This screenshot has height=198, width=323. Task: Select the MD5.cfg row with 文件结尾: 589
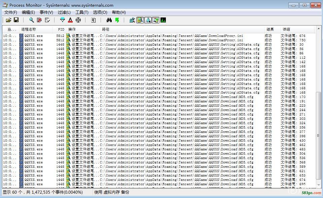(x=158, y=166)
